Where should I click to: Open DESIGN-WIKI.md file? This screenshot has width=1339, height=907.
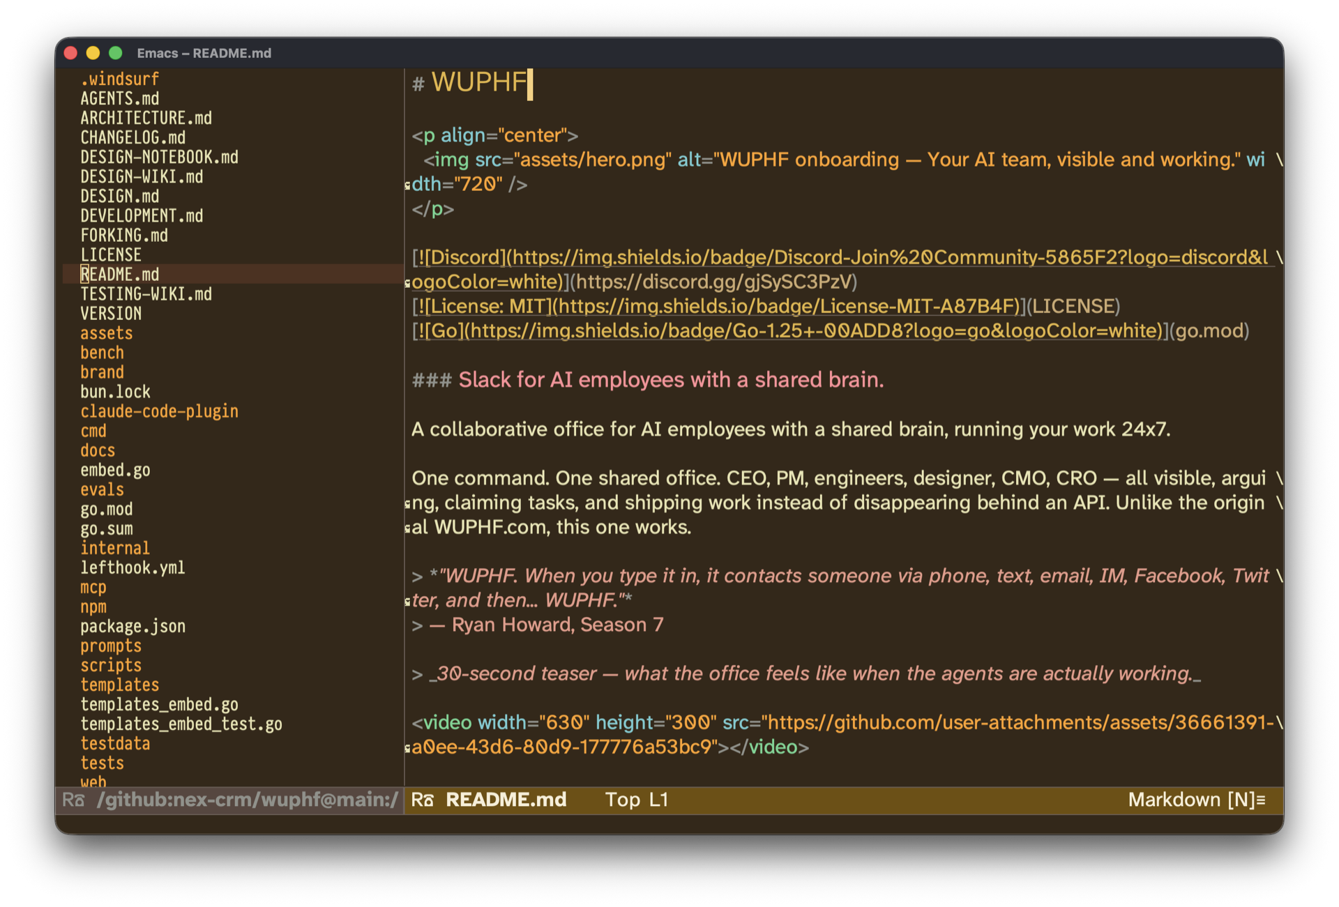(x=142, y=176)
